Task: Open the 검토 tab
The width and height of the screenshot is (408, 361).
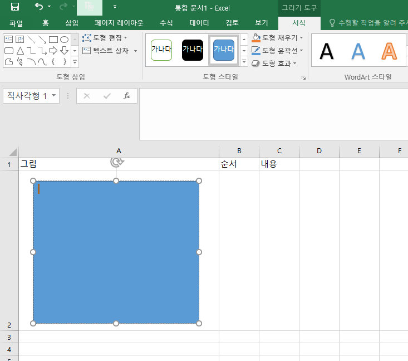Action: click(232, 23)
